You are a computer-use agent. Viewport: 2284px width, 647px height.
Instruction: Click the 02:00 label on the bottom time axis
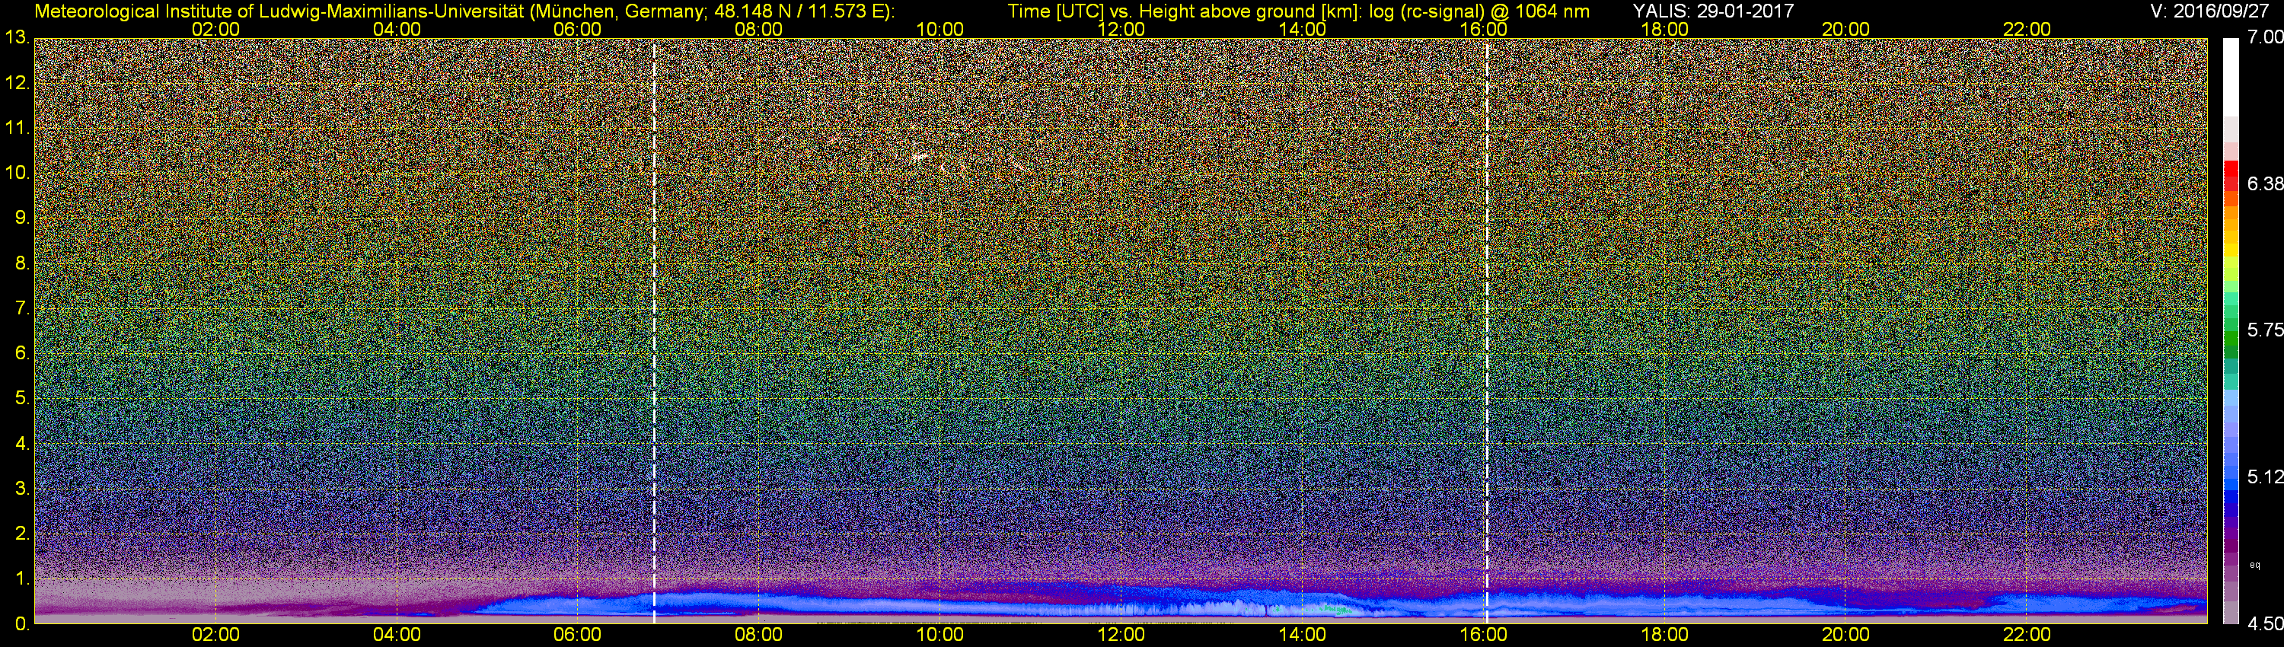[x=215, y=636]
